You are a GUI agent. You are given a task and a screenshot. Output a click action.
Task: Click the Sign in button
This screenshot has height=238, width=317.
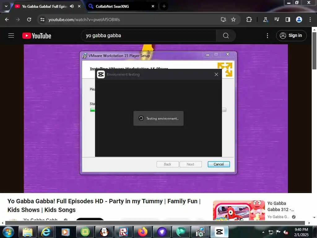pos(291,36)
